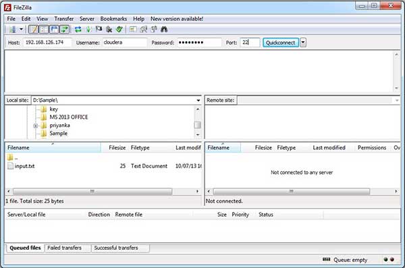
Task: Click the message log scroll-up arrow
Action: click(396, 55)
